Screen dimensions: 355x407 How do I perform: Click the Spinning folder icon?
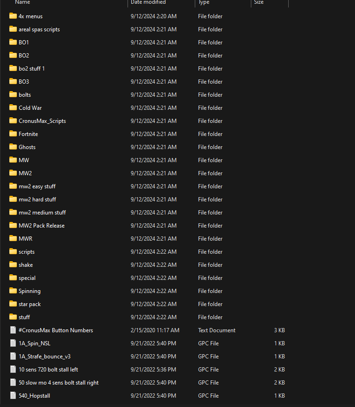click(x=13, y=291)
